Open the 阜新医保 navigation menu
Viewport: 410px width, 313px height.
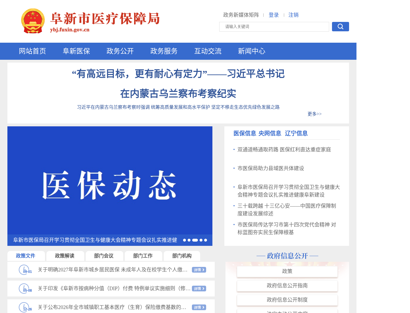[76, 51]
